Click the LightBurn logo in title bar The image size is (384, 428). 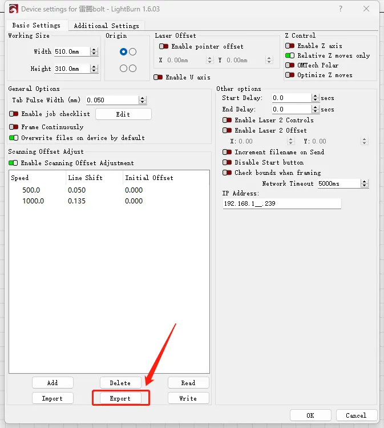13,9
